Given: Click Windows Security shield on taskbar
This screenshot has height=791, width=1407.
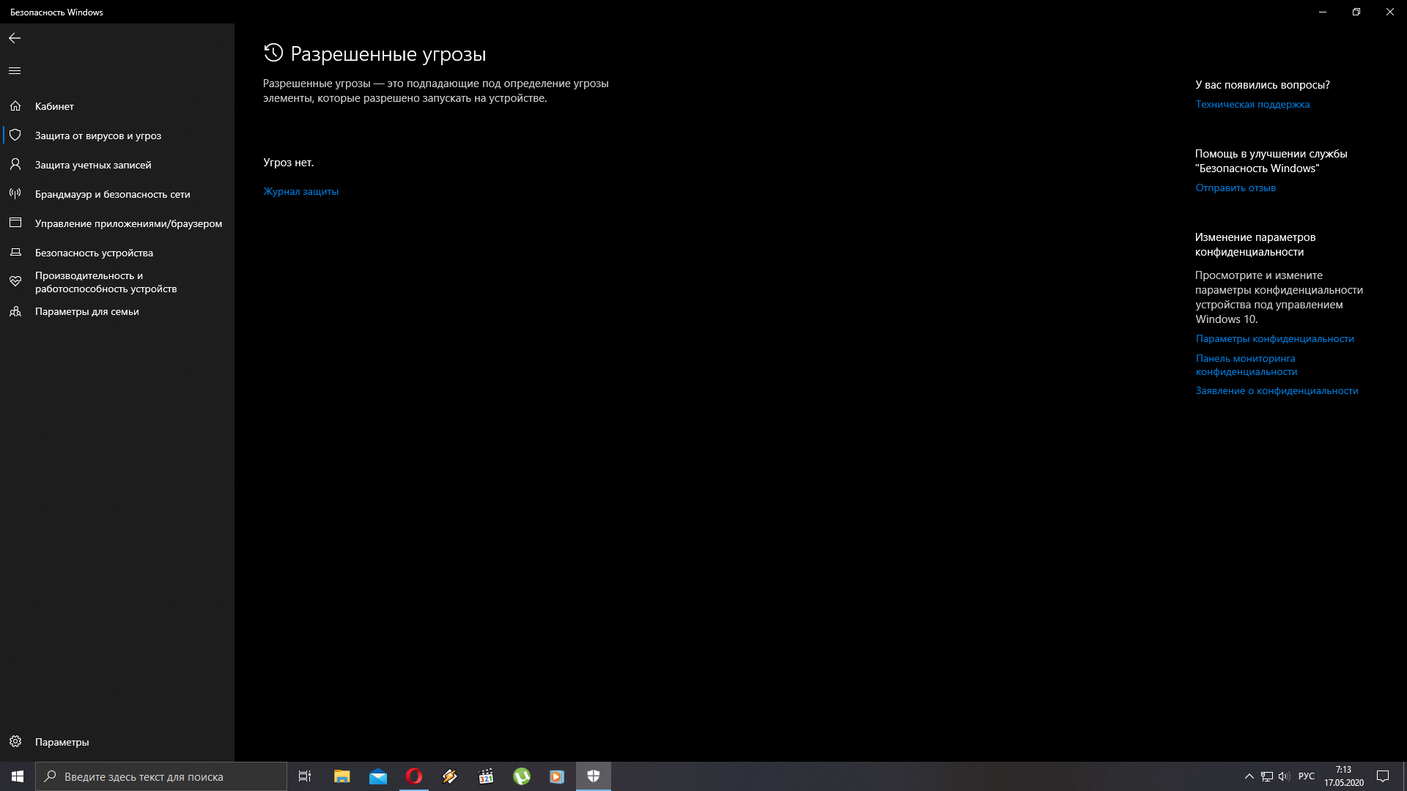Looking at the screenshot, I should (x=594, y=776).
